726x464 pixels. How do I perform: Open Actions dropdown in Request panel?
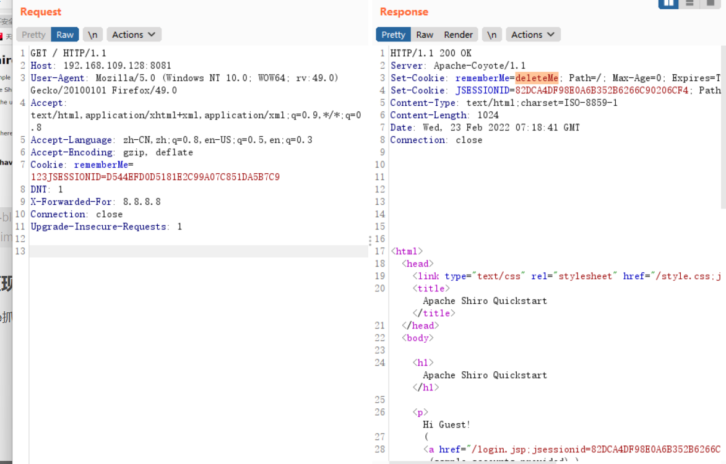tap(134, 35)
